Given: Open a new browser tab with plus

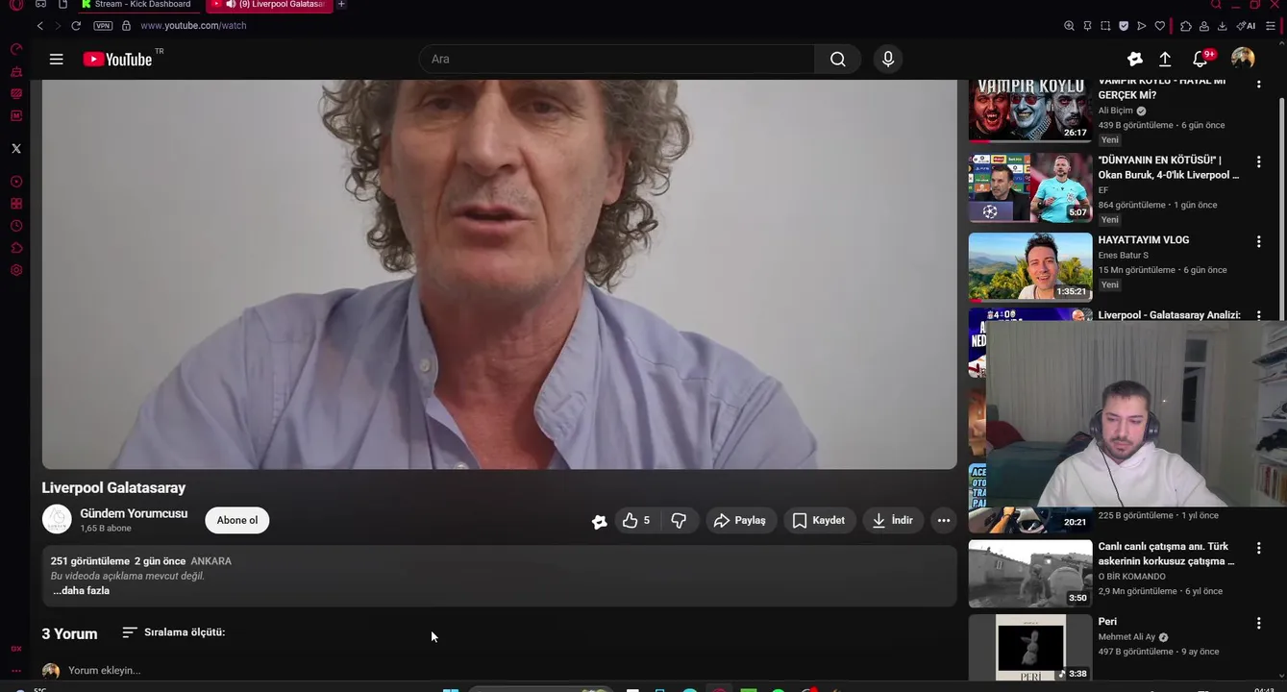Looking at the screenshot, I should pyautogui.click(x=341, y=5).
